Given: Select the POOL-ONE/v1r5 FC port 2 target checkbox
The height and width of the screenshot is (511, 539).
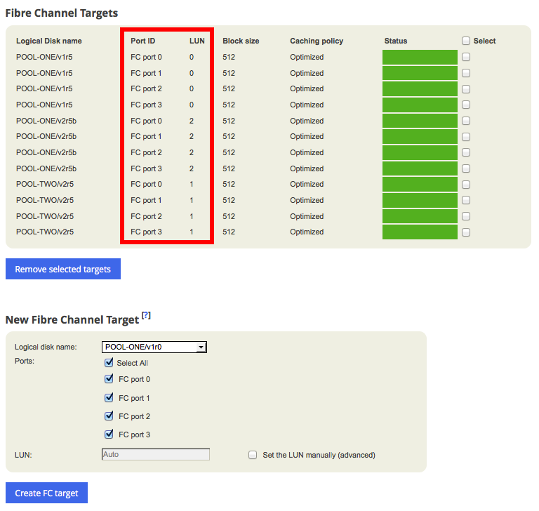Looking at the screenshot, I should (x=466, y=89).
